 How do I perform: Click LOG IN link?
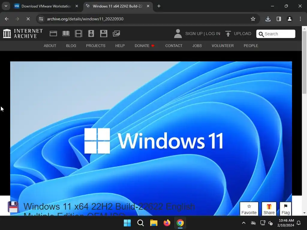(x=213, y=34)
